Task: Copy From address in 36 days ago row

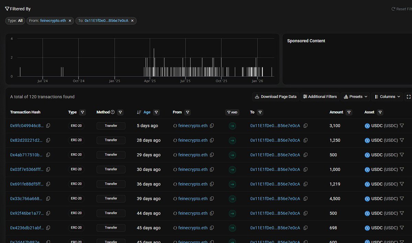Action: click(212, 184)
